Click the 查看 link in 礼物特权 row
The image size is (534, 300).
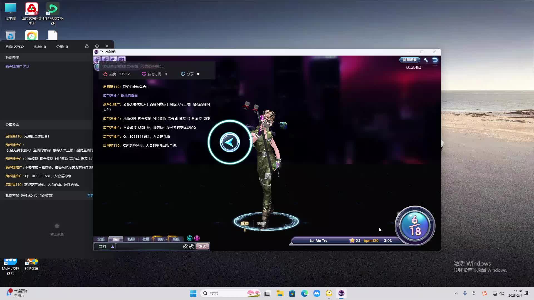coord(90,195)
